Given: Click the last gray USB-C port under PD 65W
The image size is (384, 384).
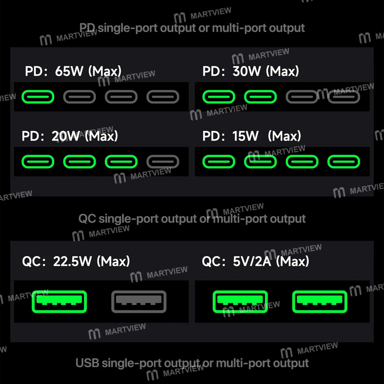Looking at the screenshot, I should coord(163,97).
